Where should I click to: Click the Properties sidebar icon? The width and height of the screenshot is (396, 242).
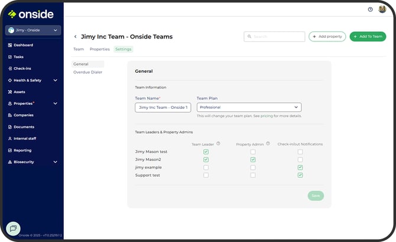(x=10, y=104)
